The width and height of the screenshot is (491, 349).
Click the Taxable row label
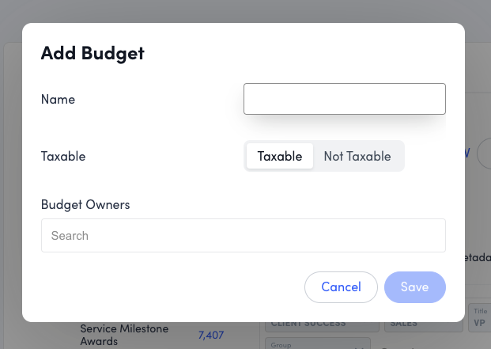(x=63, y=156)
